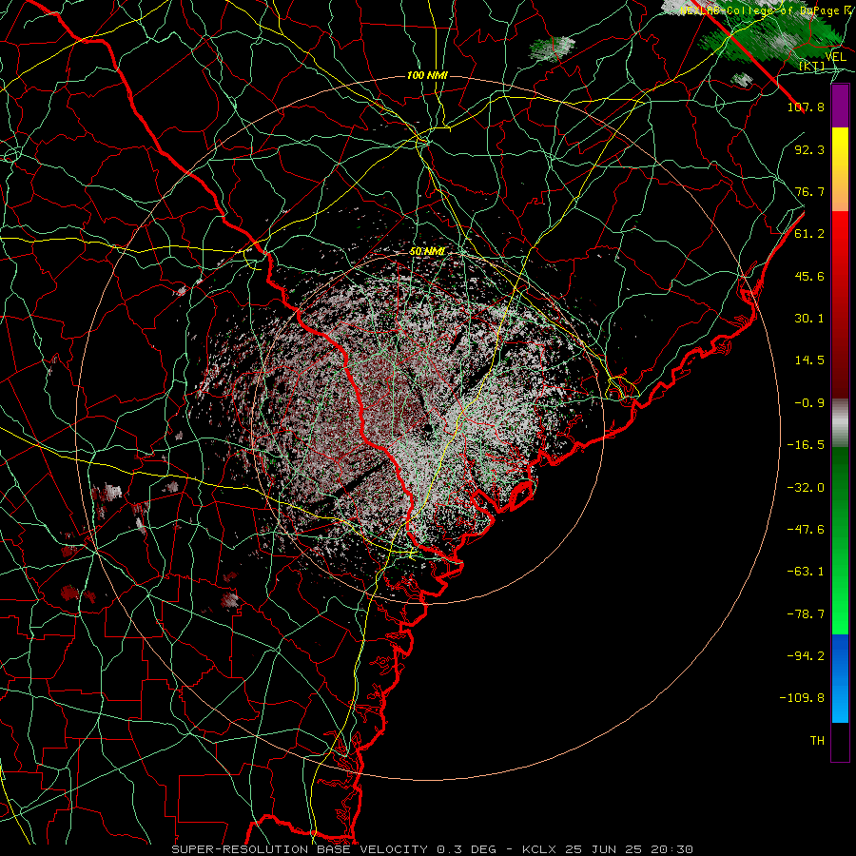856x856 pixels.
Task: Click the 92.3 velocity legend label
Action: tap(809, 149)
